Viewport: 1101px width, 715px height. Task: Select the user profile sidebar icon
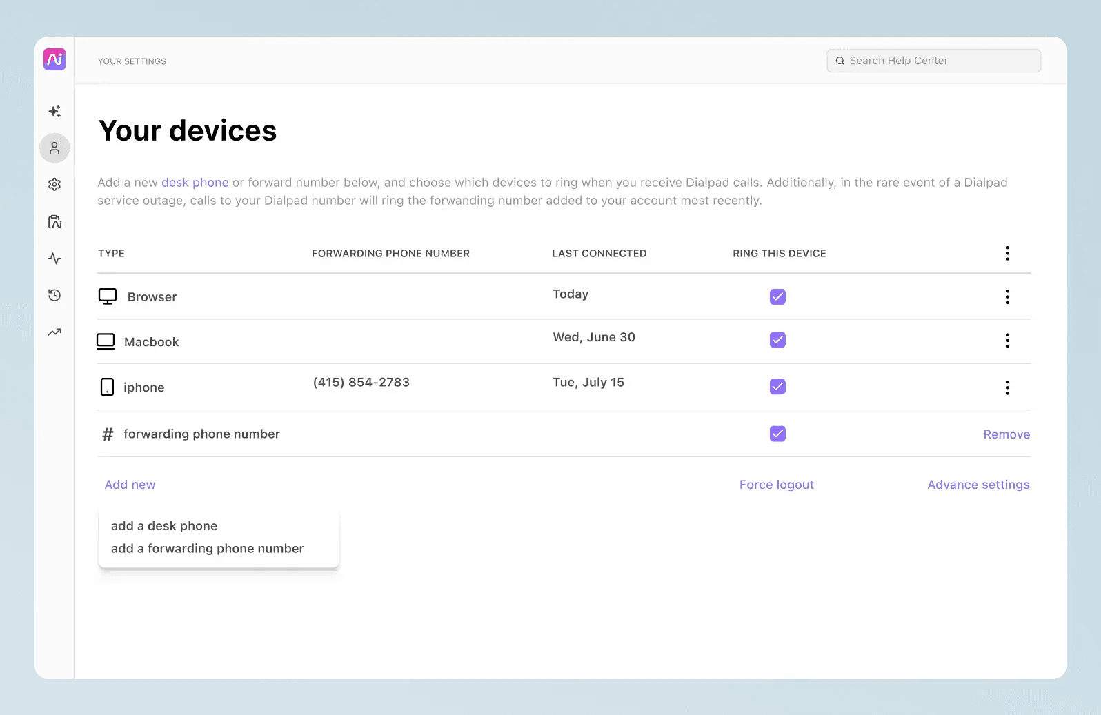54,148
